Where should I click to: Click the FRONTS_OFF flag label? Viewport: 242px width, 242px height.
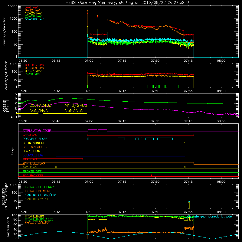(32, 172)
